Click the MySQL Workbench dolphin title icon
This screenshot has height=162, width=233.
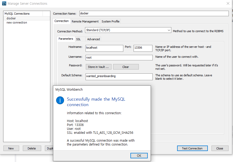4,3
